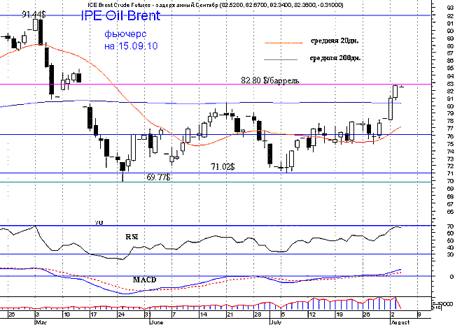Click date axis label '19' in July

coord(339,315)
